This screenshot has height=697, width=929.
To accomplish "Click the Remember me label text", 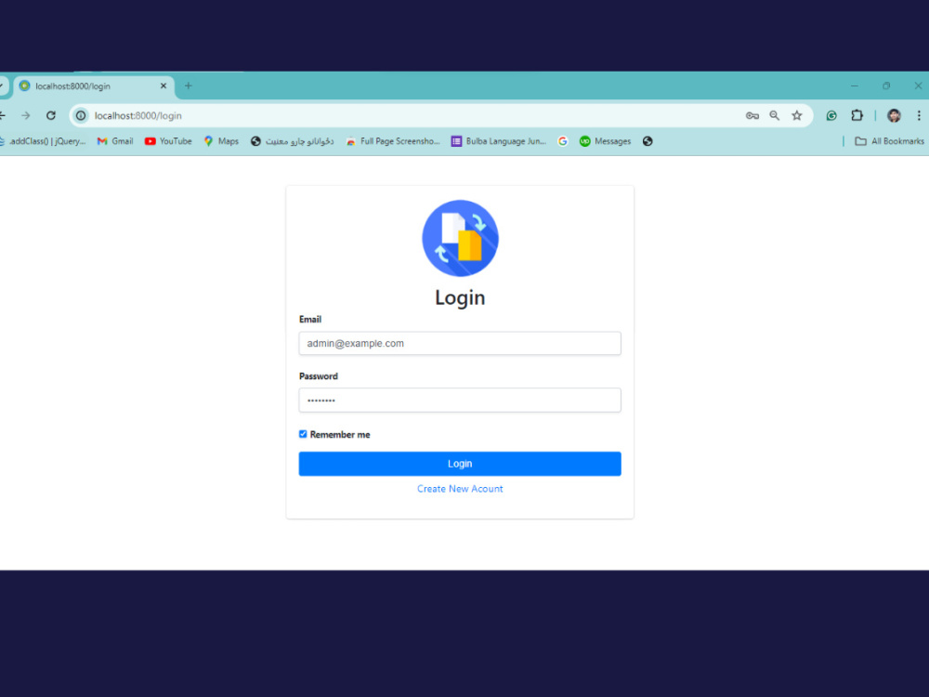I will [340, 434].
